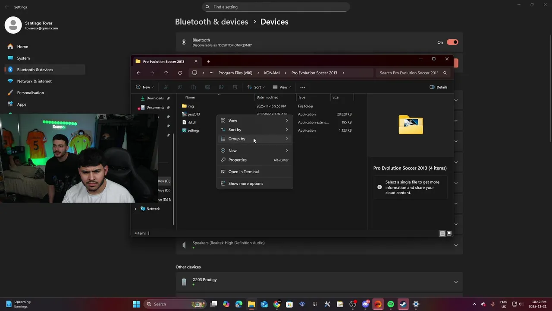Navigate to Program Files (x86) breadcrumb

coord(235,73)
